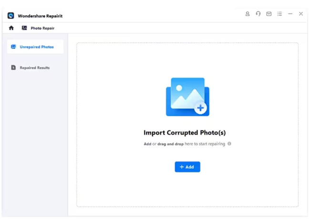310x219 pixels.
Task: Click the info icon beside start repairing
Action: pyautogui.click(x=229, y=143)
